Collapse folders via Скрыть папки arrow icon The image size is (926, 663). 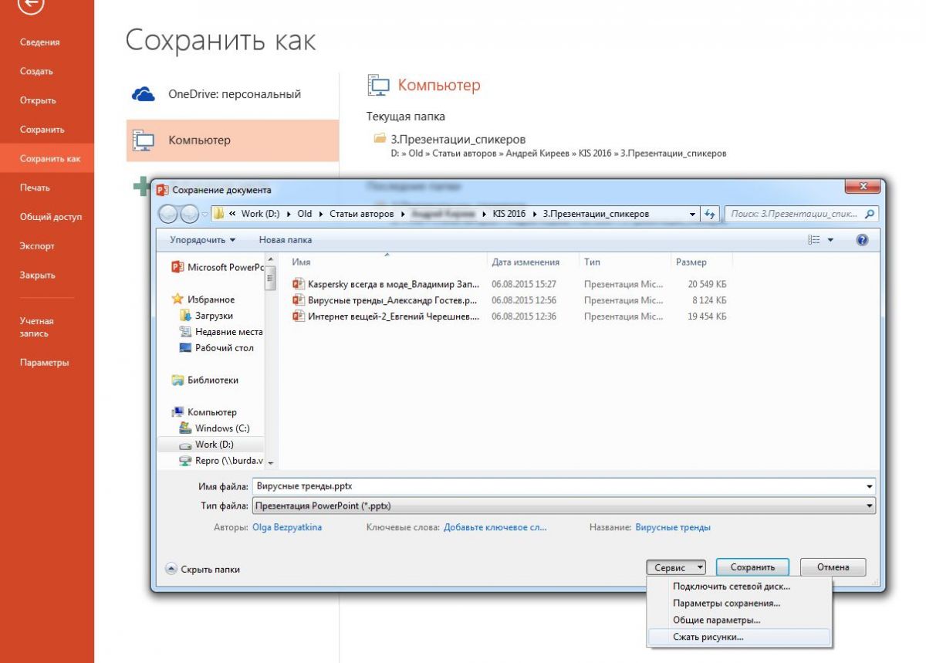click(x=171, y=569)
